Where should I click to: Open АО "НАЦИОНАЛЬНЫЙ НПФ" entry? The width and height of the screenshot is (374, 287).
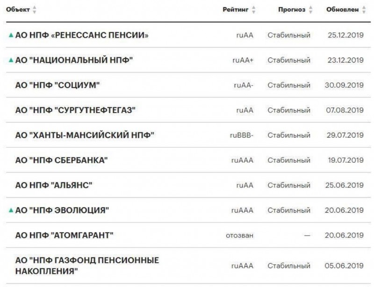[x=74, y=60]
